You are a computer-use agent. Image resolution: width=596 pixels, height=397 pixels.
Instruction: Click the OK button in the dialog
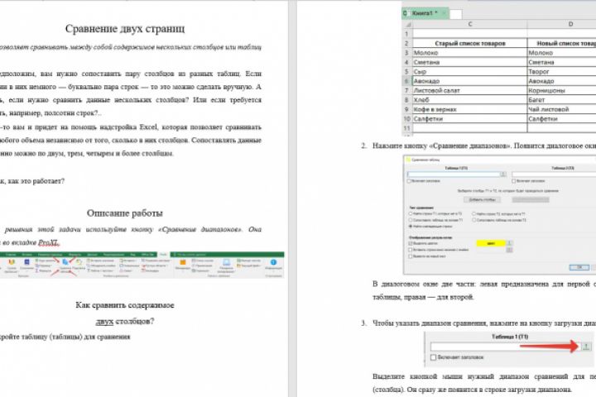579,267
